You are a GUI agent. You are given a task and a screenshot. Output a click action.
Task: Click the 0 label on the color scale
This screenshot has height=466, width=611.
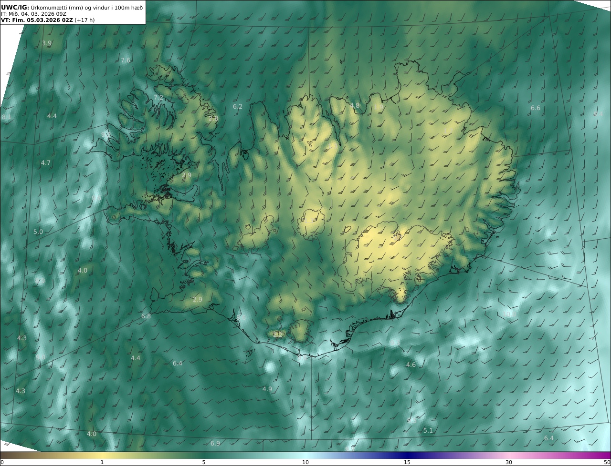coord(2,462)
